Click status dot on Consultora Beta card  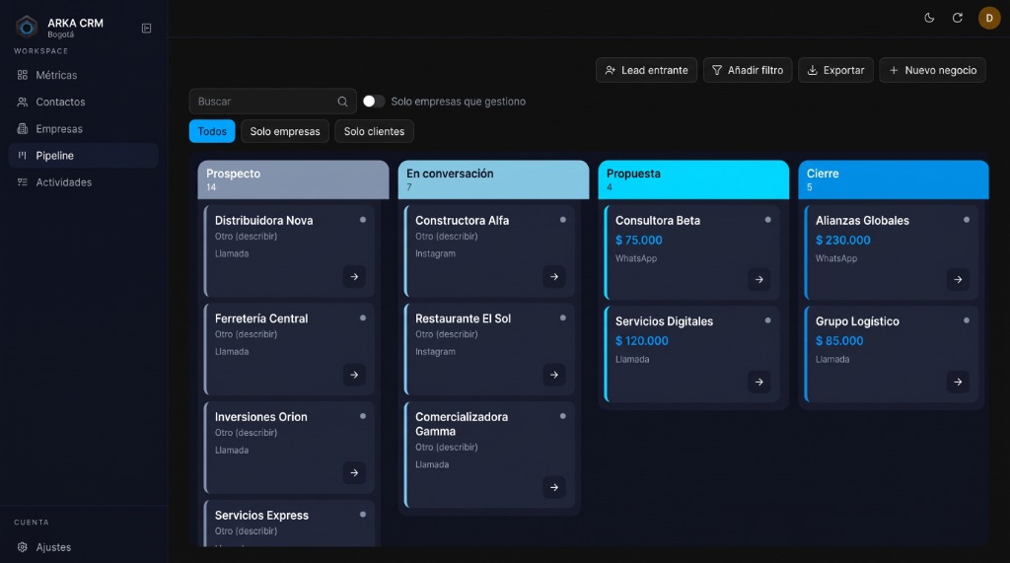767,220
